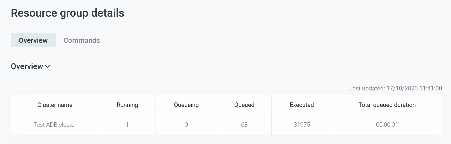Click the 00:00:01 queued duration value
The height and width of the screenshot is (144, 451).
click(x=387, y=125)
